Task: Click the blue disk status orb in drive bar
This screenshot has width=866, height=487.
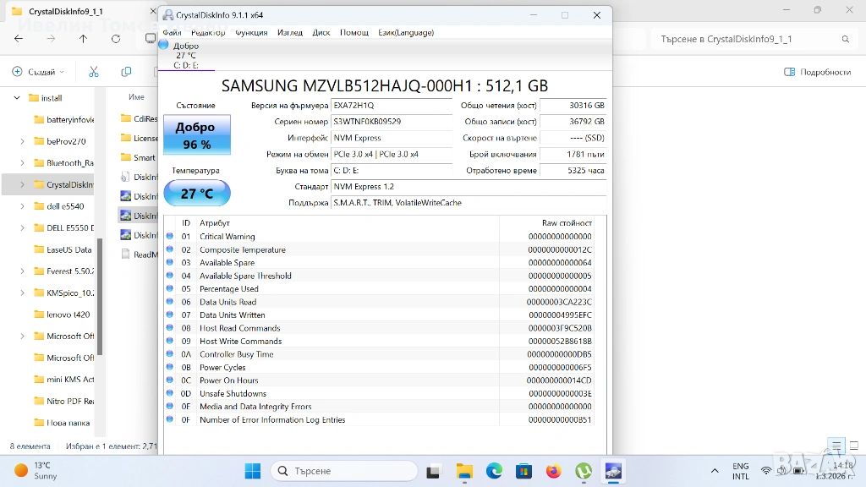Action: point(163,45)
